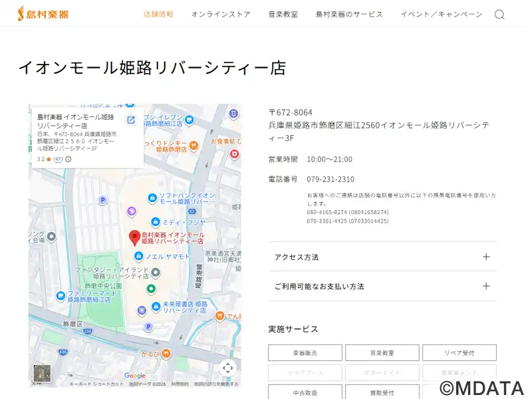Open the map 利用規約 link
Screen dimensions: 532x399
point(180,384)
